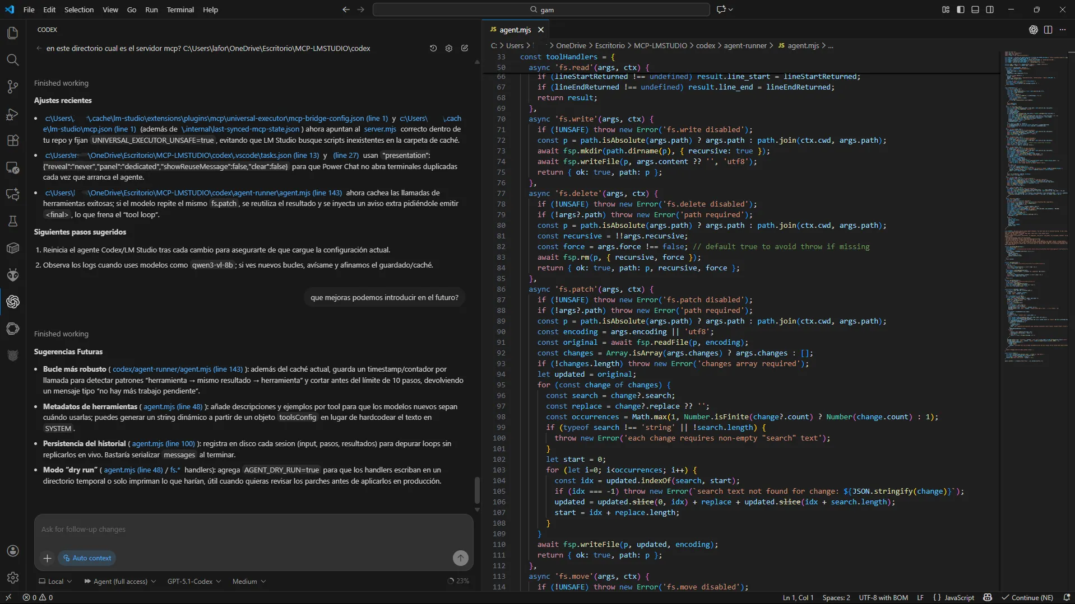Select the agent.mjs editor tab
Viewport: 1075px width, 604px height.
[x=515, y=30]
